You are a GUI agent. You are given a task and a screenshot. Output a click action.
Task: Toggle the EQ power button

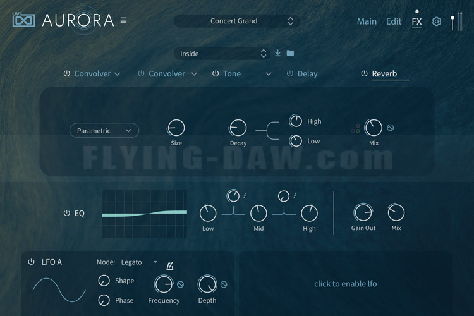[67, 213]
